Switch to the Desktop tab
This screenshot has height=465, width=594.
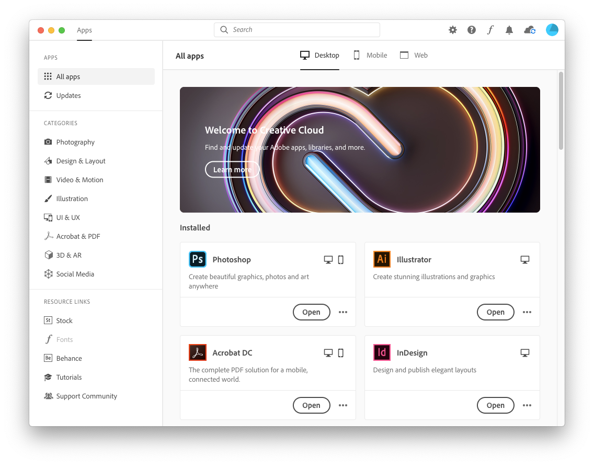point(319,56)
